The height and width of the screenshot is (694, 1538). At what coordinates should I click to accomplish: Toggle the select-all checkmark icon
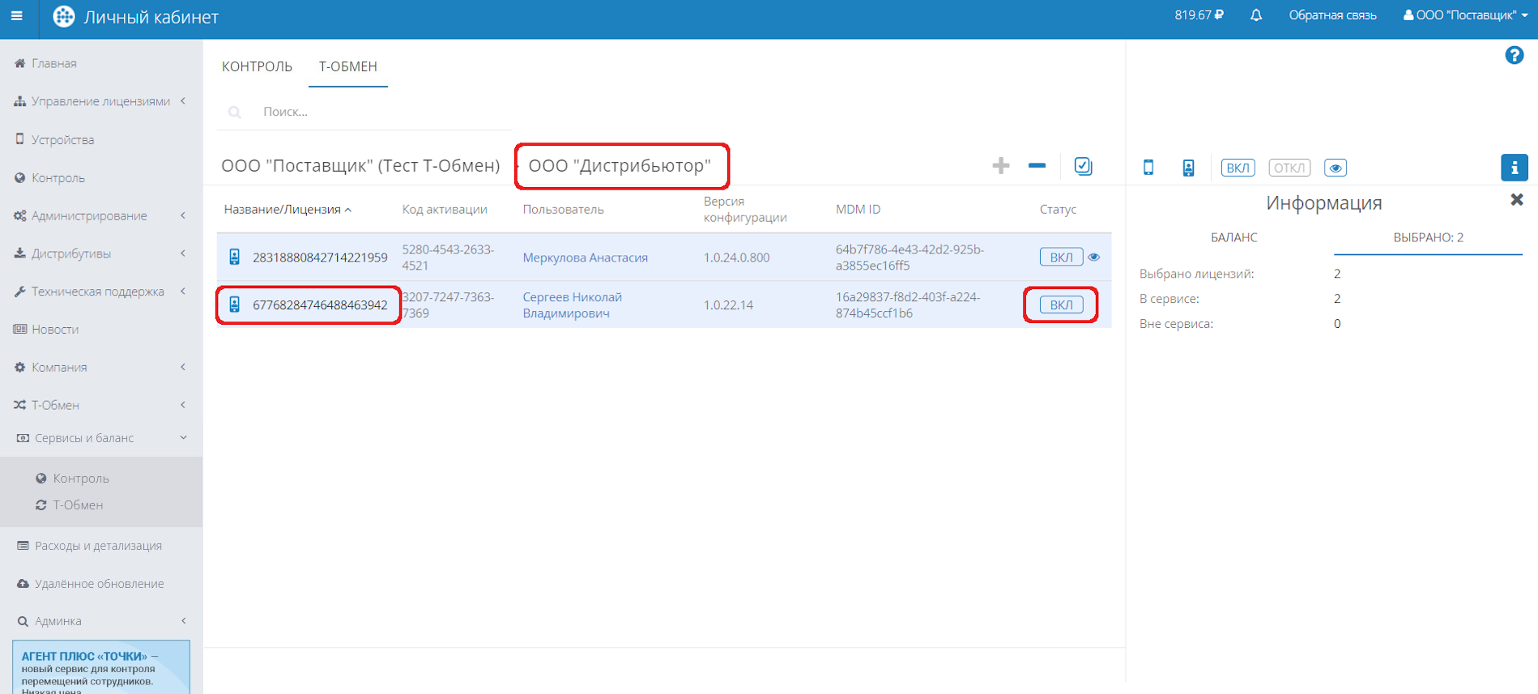[1083, 166]
